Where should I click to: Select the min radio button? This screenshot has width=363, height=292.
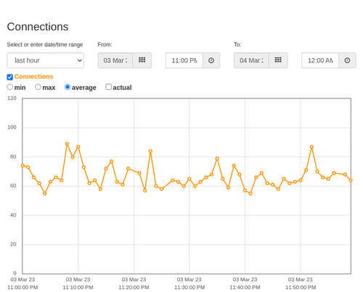click(9, 87)
